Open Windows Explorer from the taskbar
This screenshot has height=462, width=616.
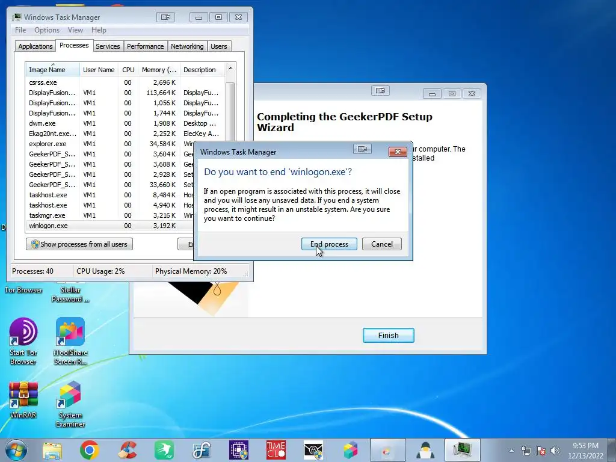(x=52, y=450)
